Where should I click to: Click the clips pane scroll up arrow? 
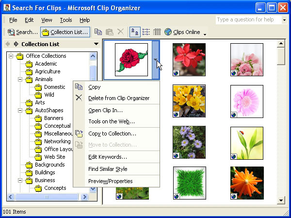pyautogui.click(x=281, y=44)
